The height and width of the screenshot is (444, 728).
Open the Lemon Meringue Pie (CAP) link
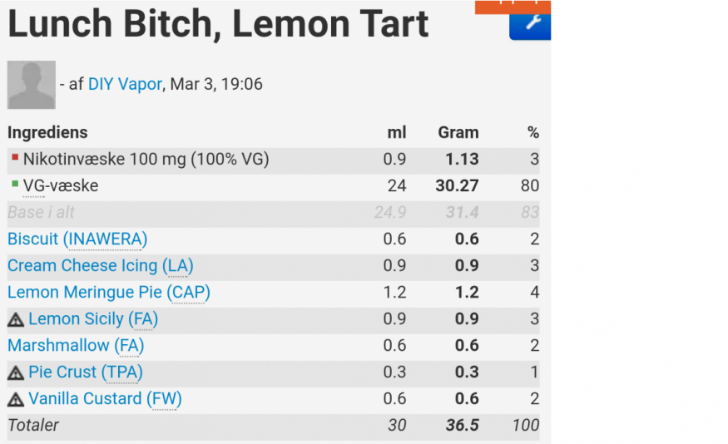[x=109, y=292]
